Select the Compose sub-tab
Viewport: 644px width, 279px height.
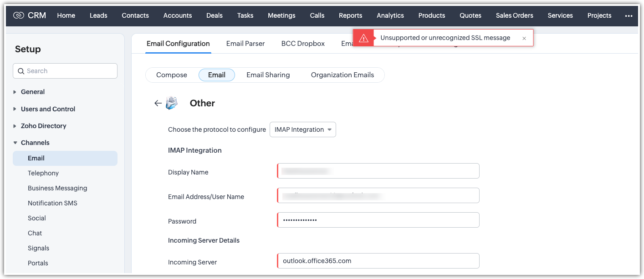coord(172,75)
